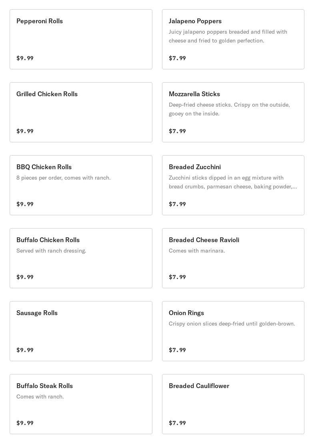Click the Breaded Cheese Ravioli title
Screen dimensions: 314x443
tap(204, 240)
